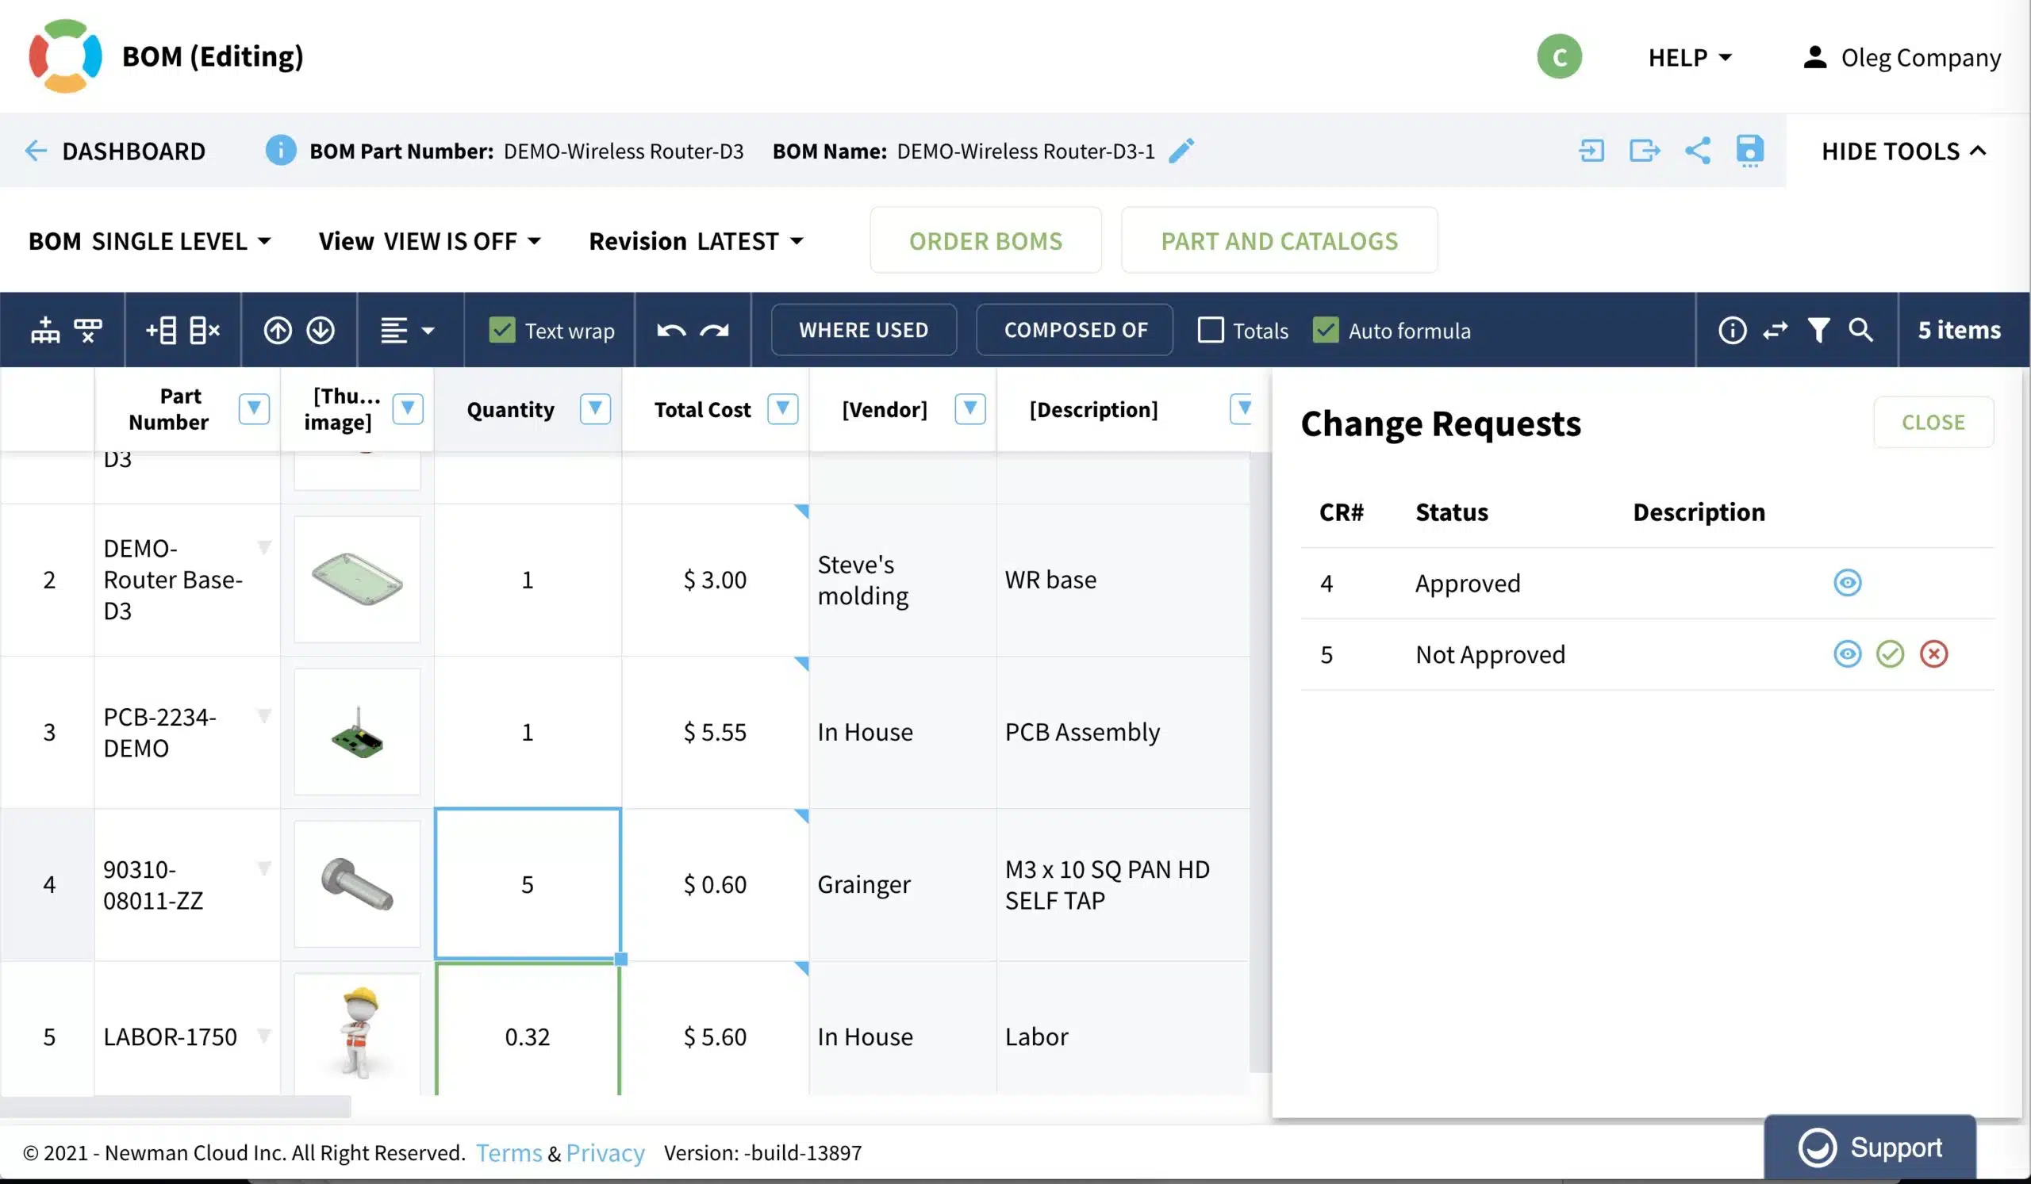Click the redo arrow in toolbar
Screen dimensions: 2031x1184
[714, 330]
